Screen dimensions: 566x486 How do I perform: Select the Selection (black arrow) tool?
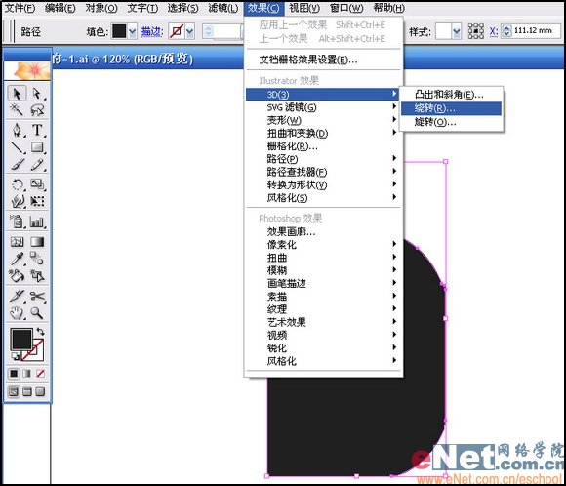point(17,93)
